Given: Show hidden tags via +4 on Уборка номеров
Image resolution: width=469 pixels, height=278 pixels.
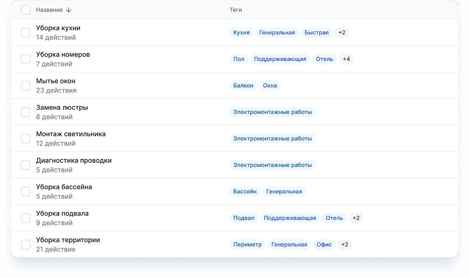Looking at the screenshot, I should click(346, 59).
